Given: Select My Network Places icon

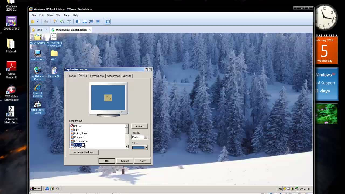Looking at the screenshot, I should [37, 73].
